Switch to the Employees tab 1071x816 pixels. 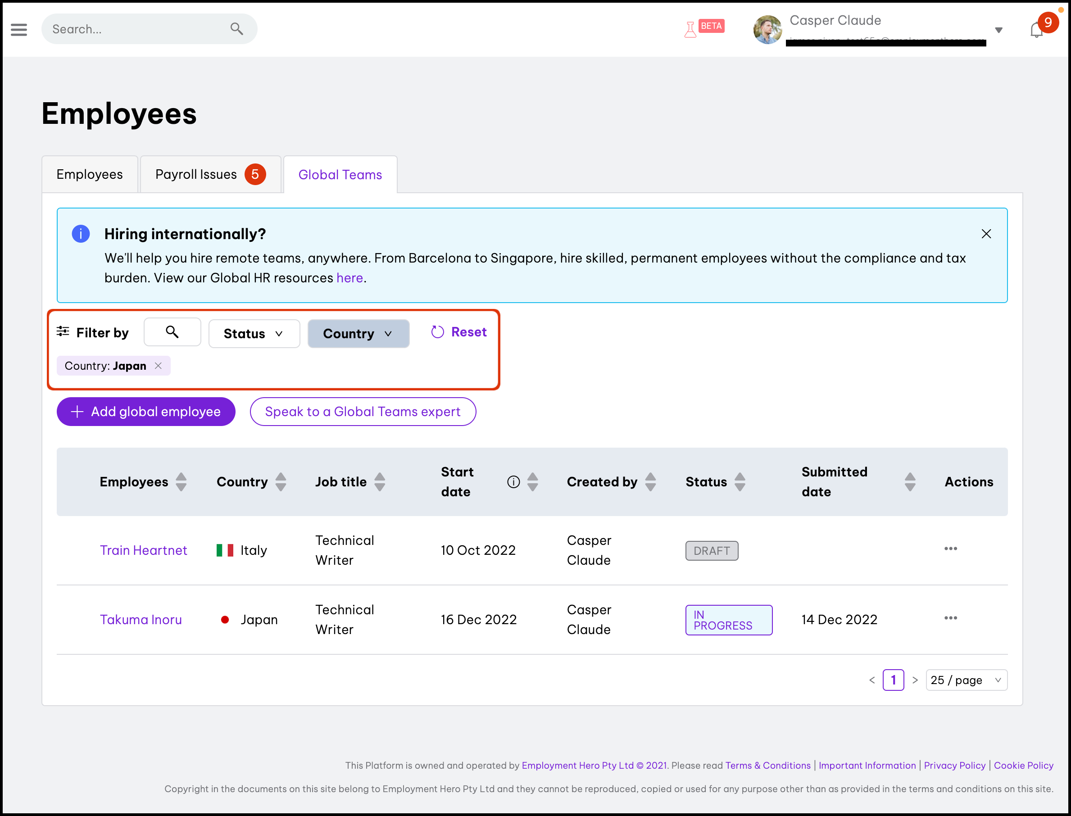tap(89, 174)
